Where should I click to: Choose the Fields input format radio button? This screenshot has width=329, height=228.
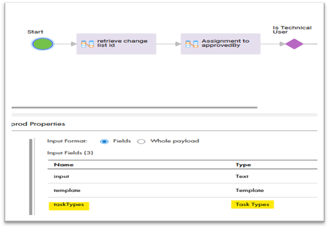coord(104,142)
